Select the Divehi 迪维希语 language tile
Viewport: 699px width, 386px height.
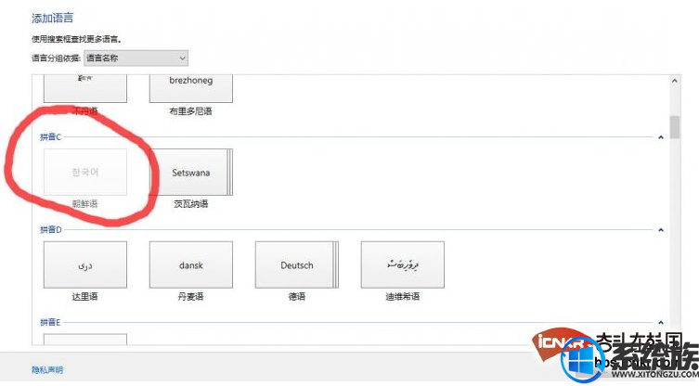click(x=403, y=264)
